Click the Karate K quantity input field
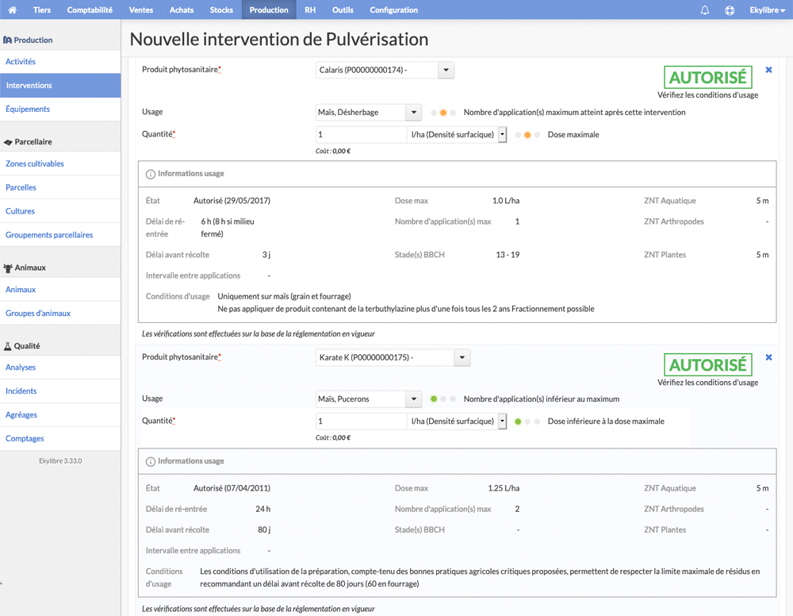The image size is (793, 616). 361,422
